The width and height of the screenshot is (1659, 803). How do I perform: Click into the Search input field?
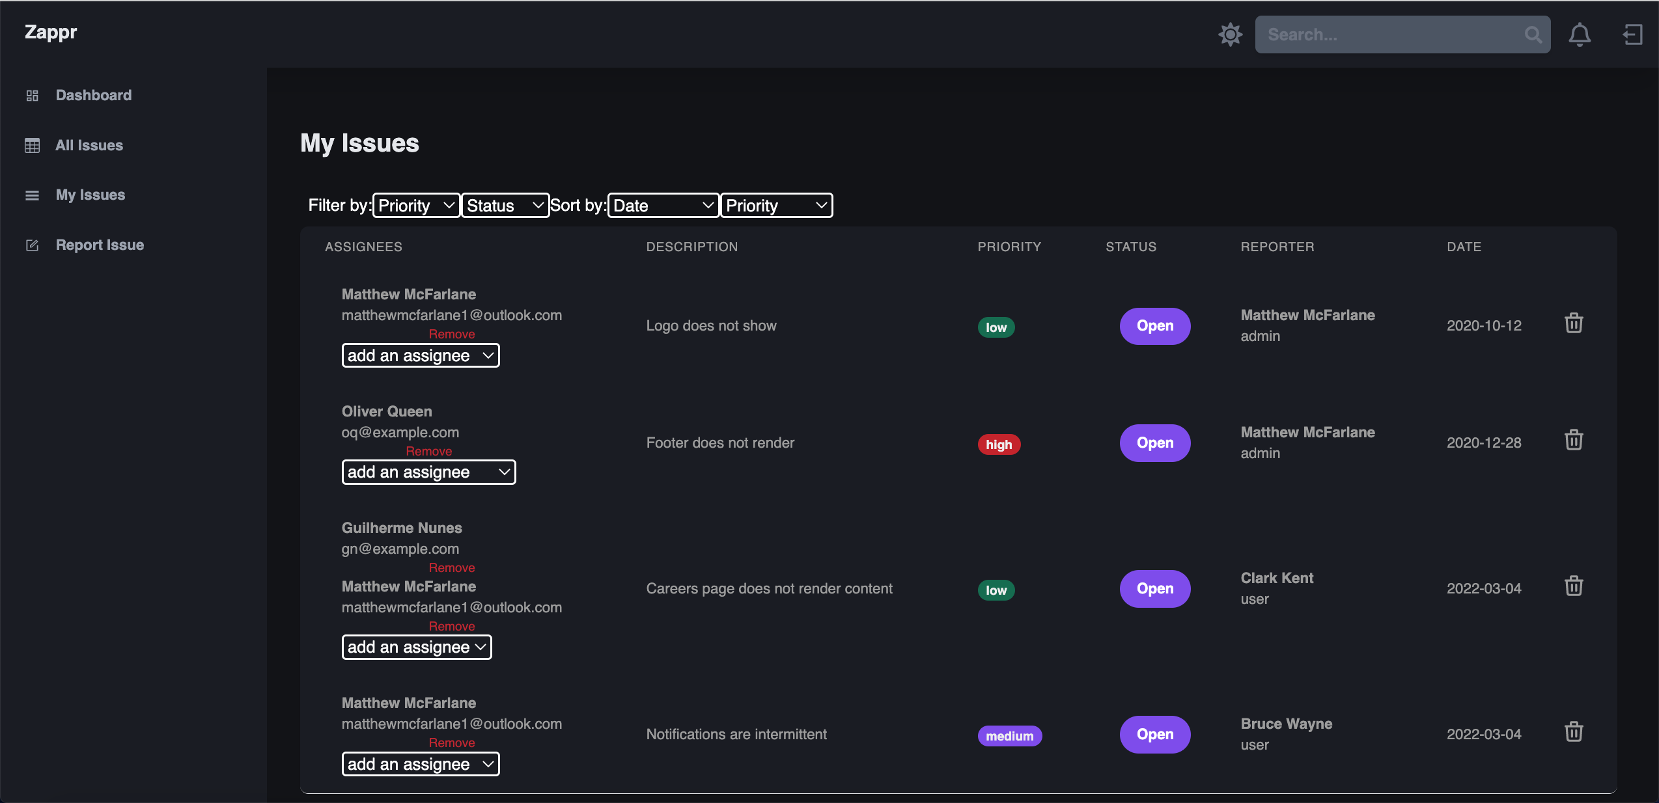coord(1387,34)
